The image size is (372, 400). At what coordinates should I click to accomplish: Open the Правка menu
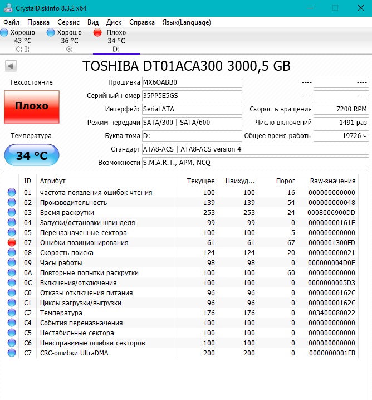click(x=38, y=22)
